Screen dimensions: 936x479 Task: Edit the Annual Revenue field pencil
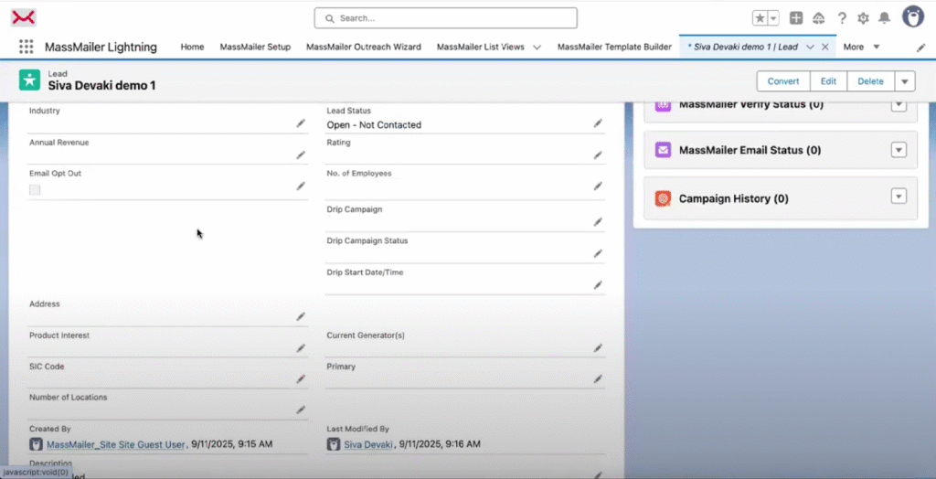tap(301, 154)
